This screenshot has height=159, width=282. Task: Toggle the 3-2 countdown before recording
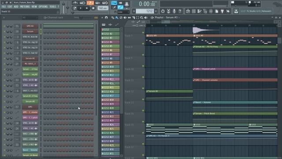click(90, 3)
